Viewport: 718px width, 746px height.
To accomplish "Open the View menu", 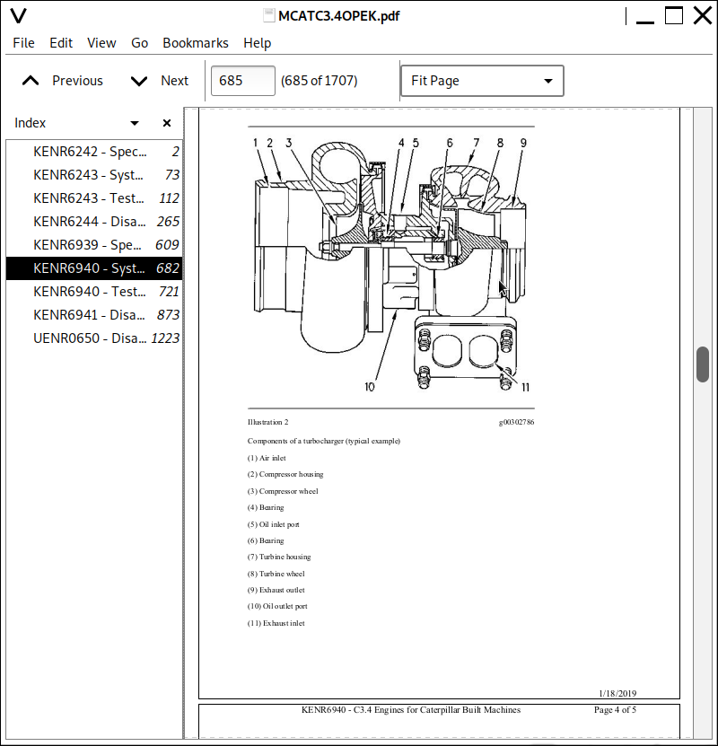I will click(101, 43).
